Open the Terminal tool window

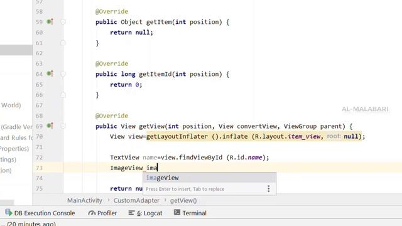point(190,213)
